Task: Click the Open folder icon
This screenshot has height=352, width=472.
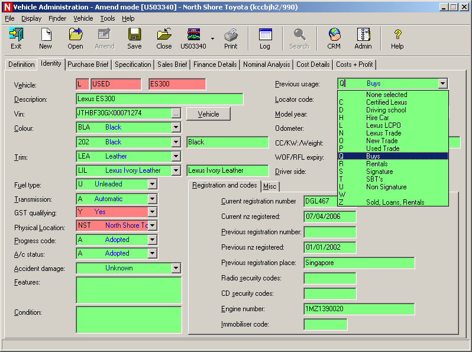Action: pos(75,38)
